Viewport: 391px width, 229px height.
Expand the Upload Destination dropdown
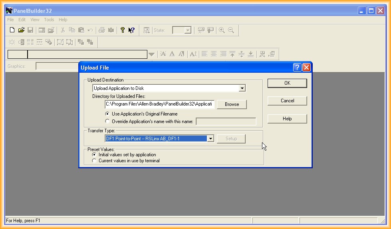(242, 88)
